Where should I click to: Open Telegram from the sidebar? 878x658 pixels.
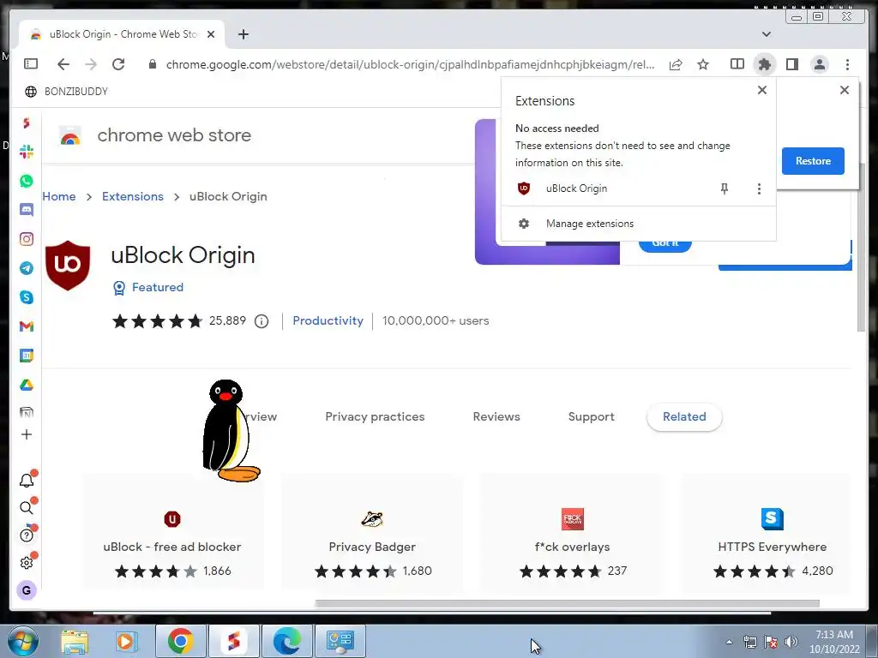tap(27, 268)
